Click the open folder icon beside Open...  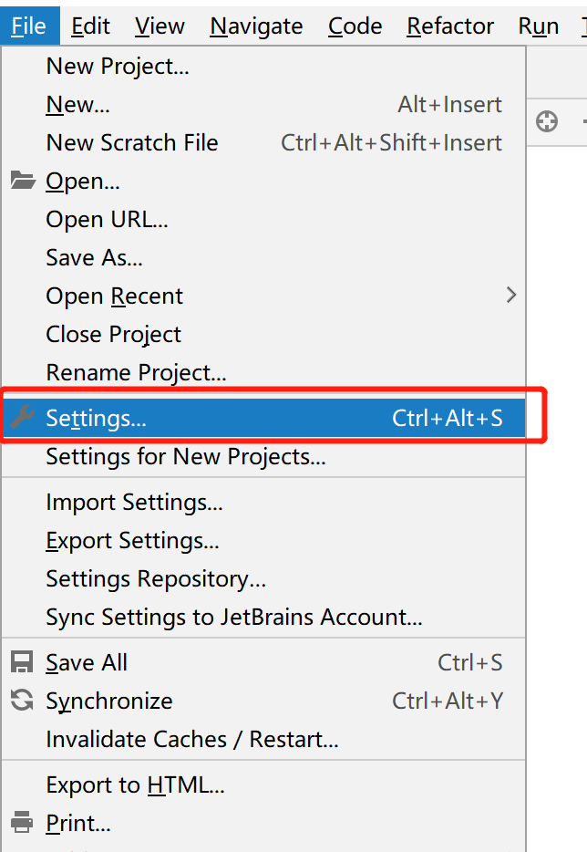tap(23, 181)
